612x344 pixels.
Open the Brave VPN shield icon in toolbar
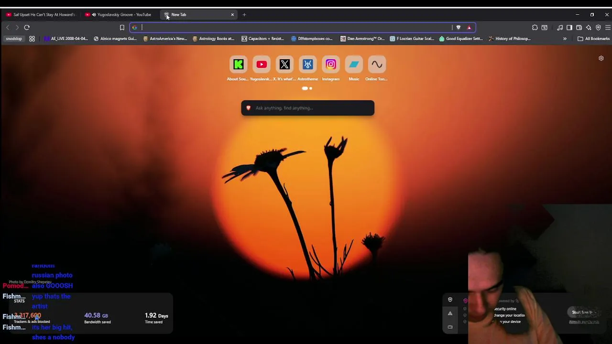click(598, 28)
